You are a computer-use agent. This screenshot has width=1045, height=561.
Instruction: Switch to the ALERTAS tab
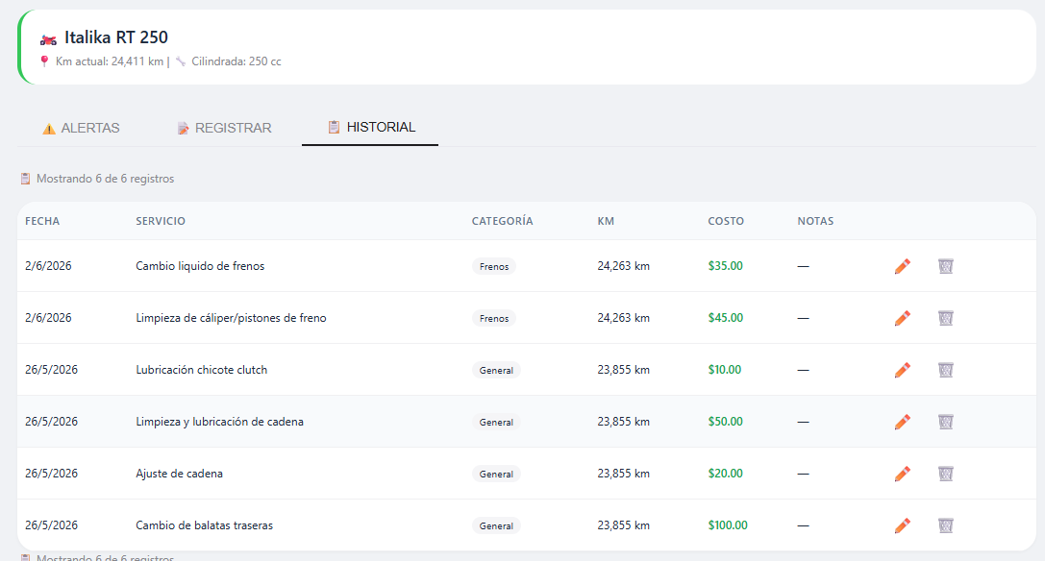[81, 128]
